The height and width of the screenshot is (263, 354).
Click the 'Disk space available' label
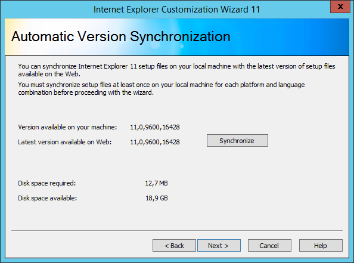(x=48, y=198)
